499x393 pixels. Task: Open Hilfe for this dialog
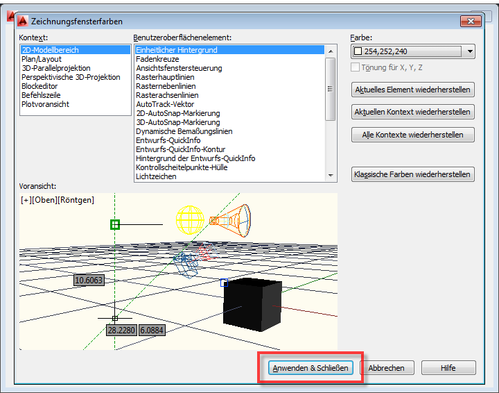tap(448, 368)
